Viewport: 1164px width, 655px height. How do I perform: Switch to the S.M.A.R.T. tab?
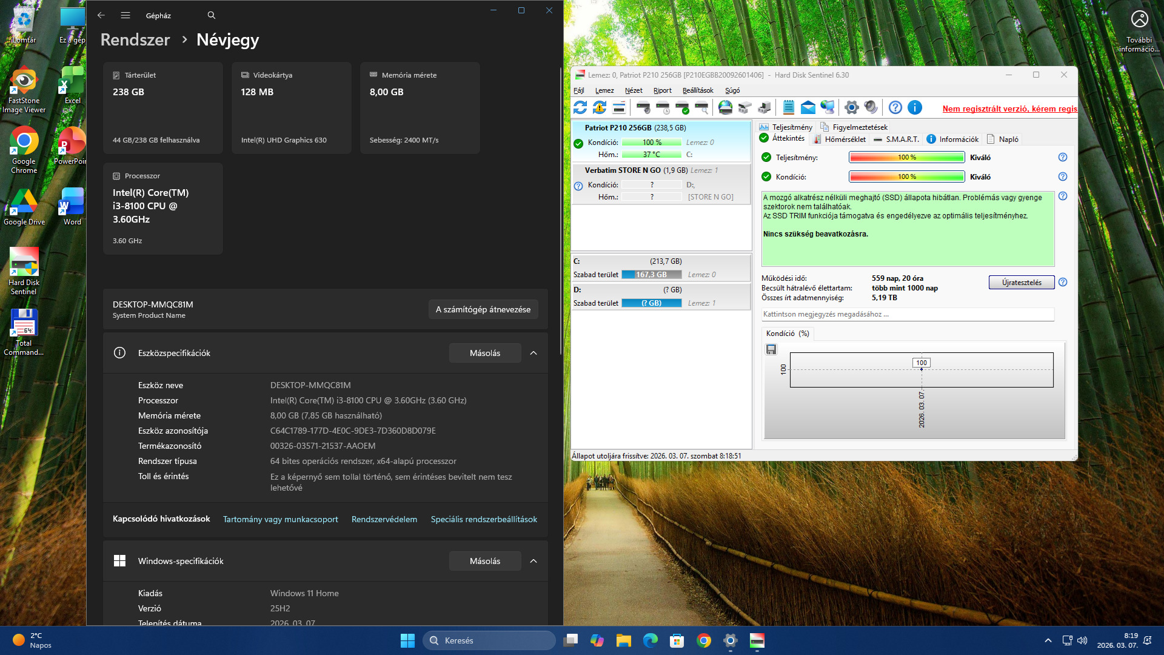(x=897, y=139)
